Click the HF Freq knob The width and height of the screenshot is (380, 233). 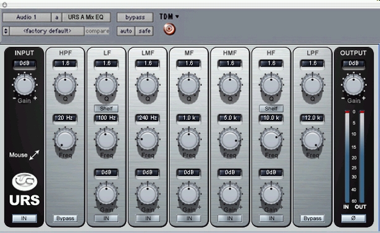click(x=271, y=140)
